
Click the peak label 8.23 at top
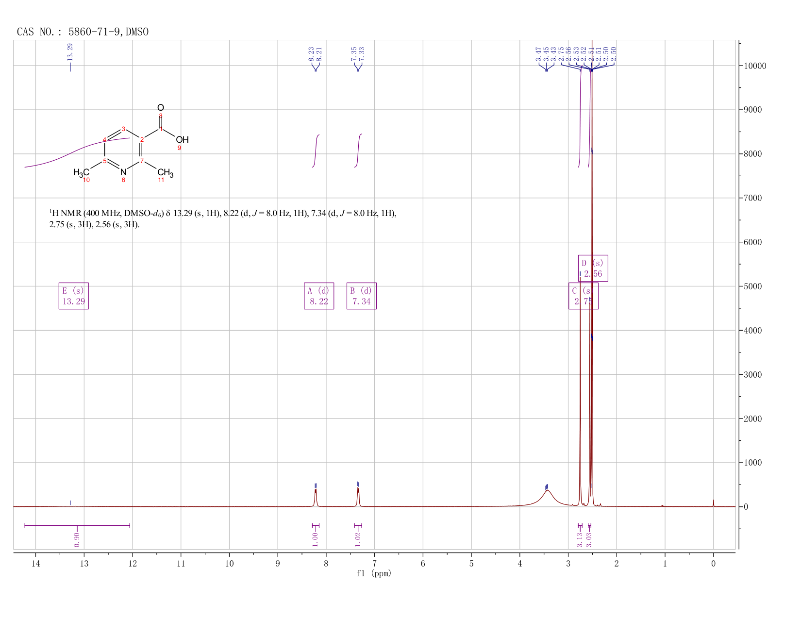click(x=311, y=54)
